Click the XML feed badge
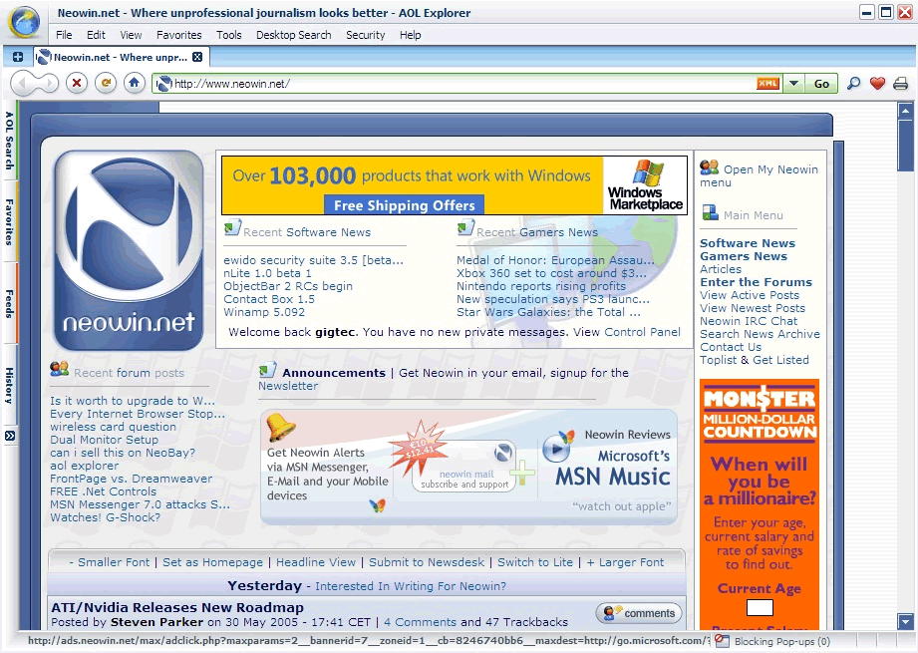The width and height of the screenshot is (918, 653). click(x=767, y=84)
